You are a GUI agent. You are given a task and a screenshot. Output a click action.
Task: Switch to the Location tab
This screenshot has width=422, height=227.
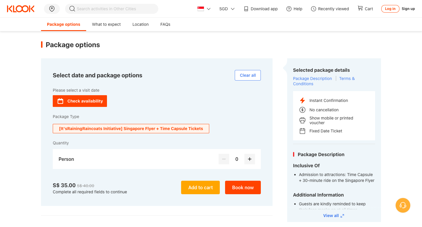140,24
